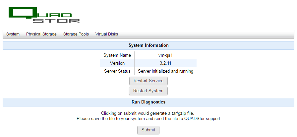Image resolution: width=297 pixels, height=137 pixels.
Task: Click the "Clicking on submit would generate" line
Action: coord(148,113)
